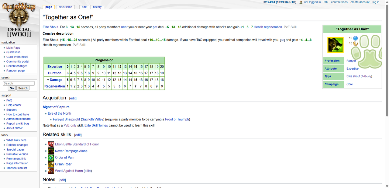Open contributions link in top bar
Viewport: 389px width, 188px height.
339,2
